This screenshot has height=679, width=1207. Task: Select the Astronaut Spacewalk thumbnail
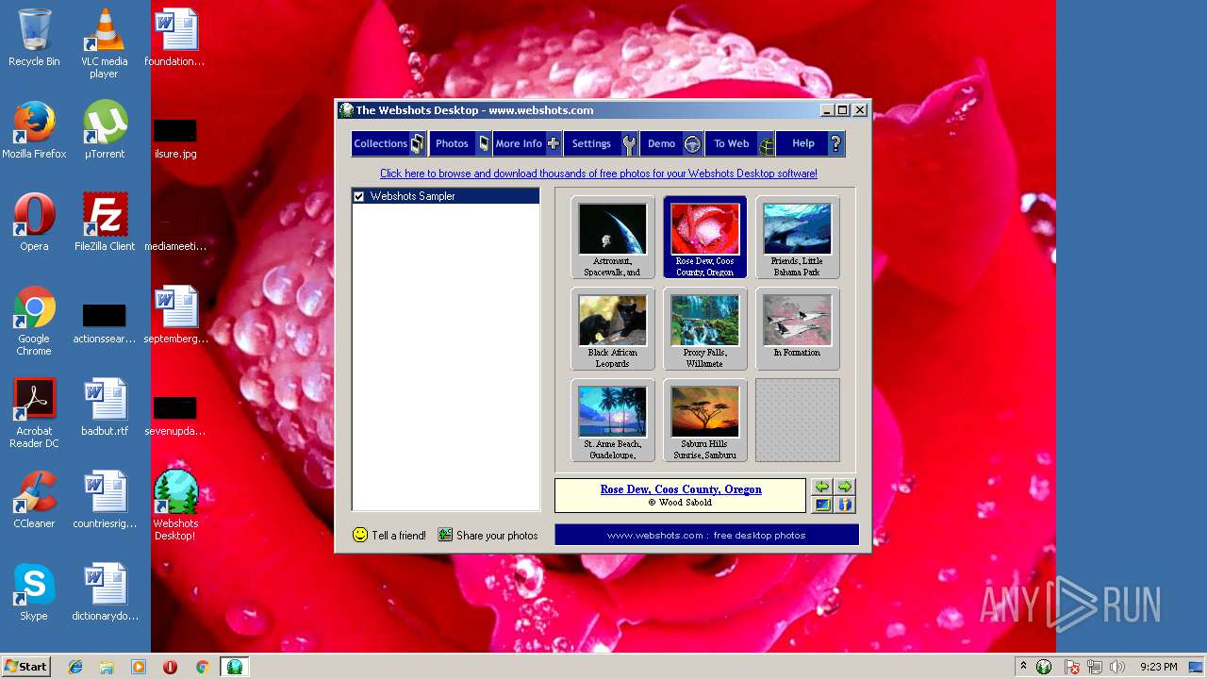612,237
